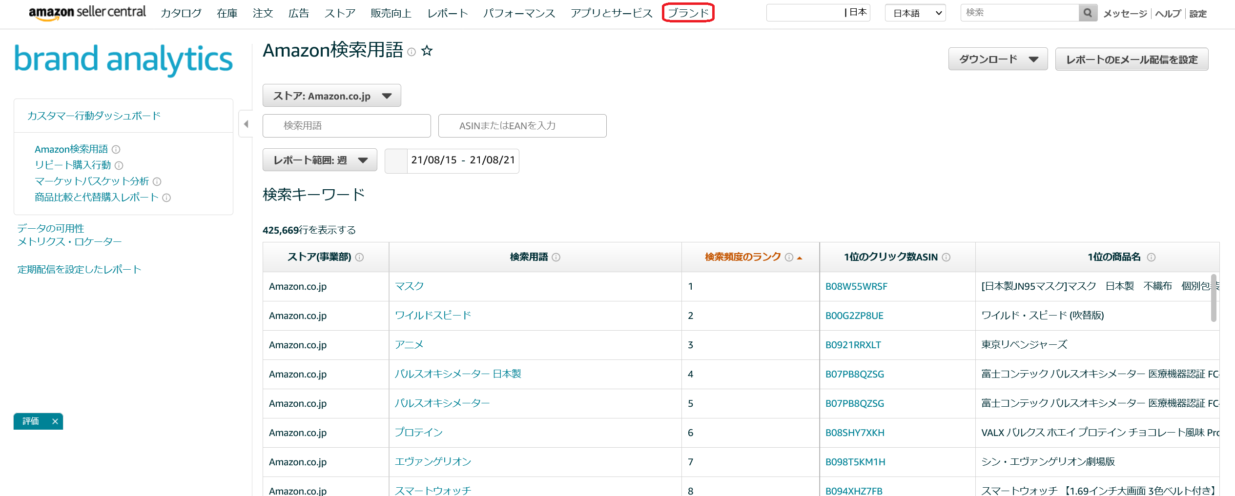Open the パフォーマンス menu
1235x496 pixels.
pos(519,13)
